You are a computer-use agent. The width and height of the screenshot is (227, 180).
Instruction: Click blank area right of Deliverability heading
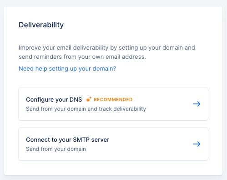point(136,25)
